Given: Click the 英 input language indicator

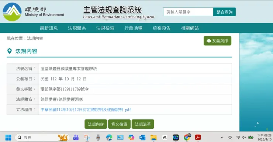Looking at the screenshot, I should coord(230,138).
